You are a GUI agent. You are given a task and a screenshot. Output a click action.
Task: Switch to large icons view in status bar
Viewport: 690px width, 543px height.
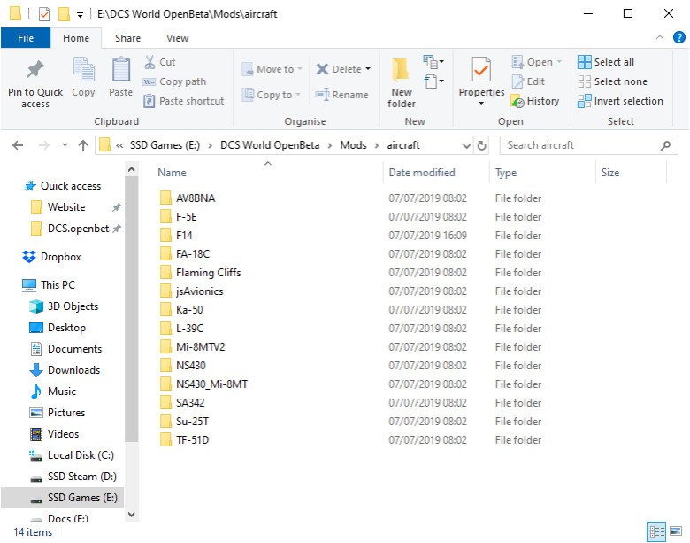[676, 531]
